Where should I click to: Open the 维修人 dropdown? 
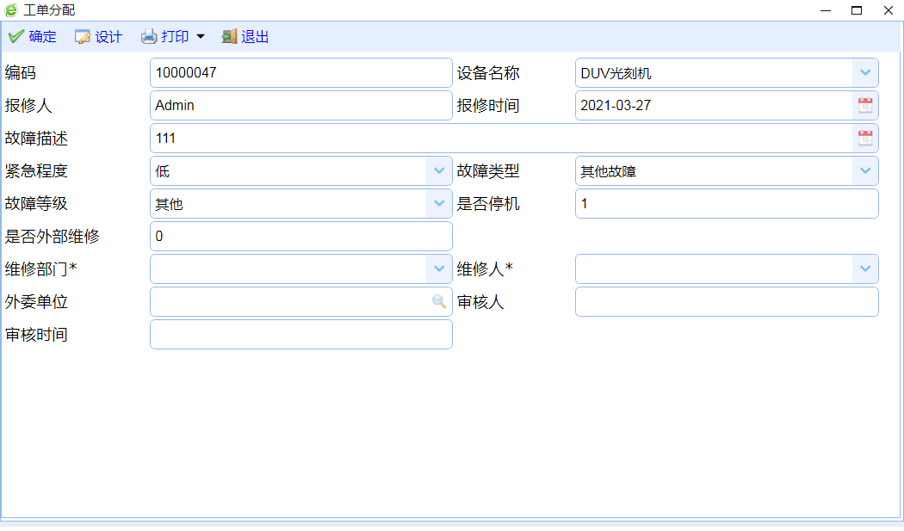[x=864, y=269]
